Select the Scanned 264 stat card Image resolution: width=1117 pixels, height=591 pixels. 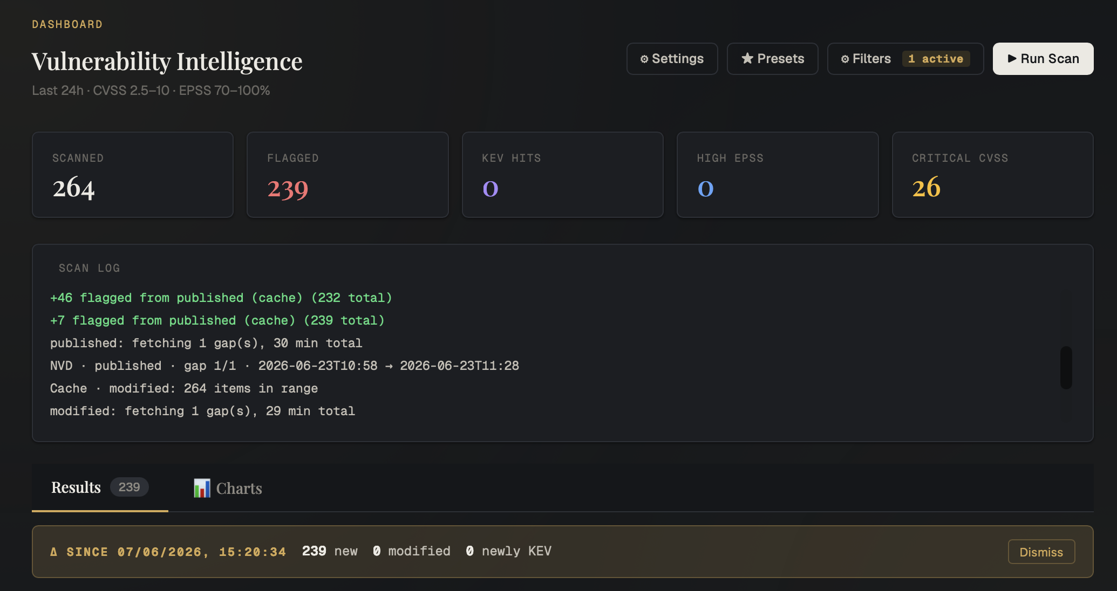pyautogui.click(x=133, y=175)
